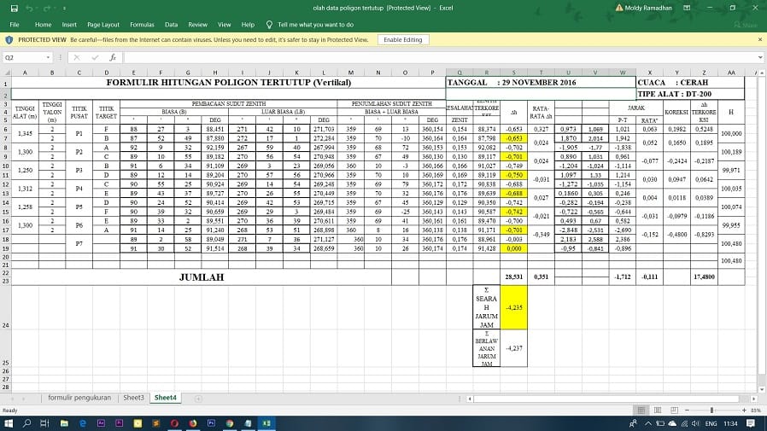Expand the formula bar with chevron
Viewport: 767px width, 431px height.
[x=760, y=58]
